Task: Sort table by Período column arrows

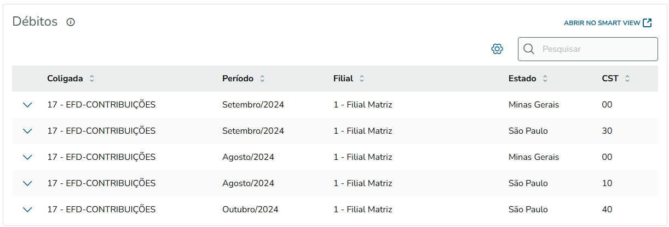Action: (x=262, y=79)
